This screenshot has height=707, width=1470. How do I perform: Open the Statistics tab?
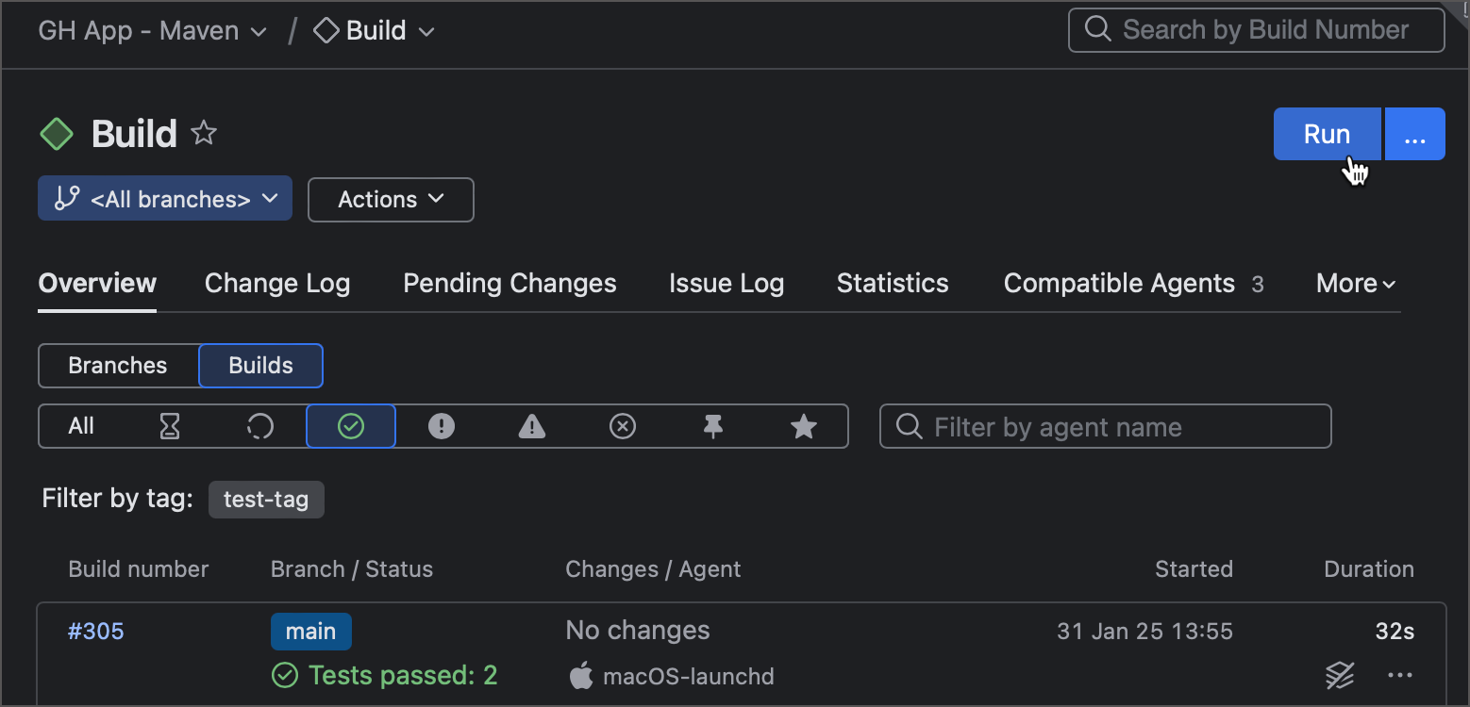click(892, 283)
